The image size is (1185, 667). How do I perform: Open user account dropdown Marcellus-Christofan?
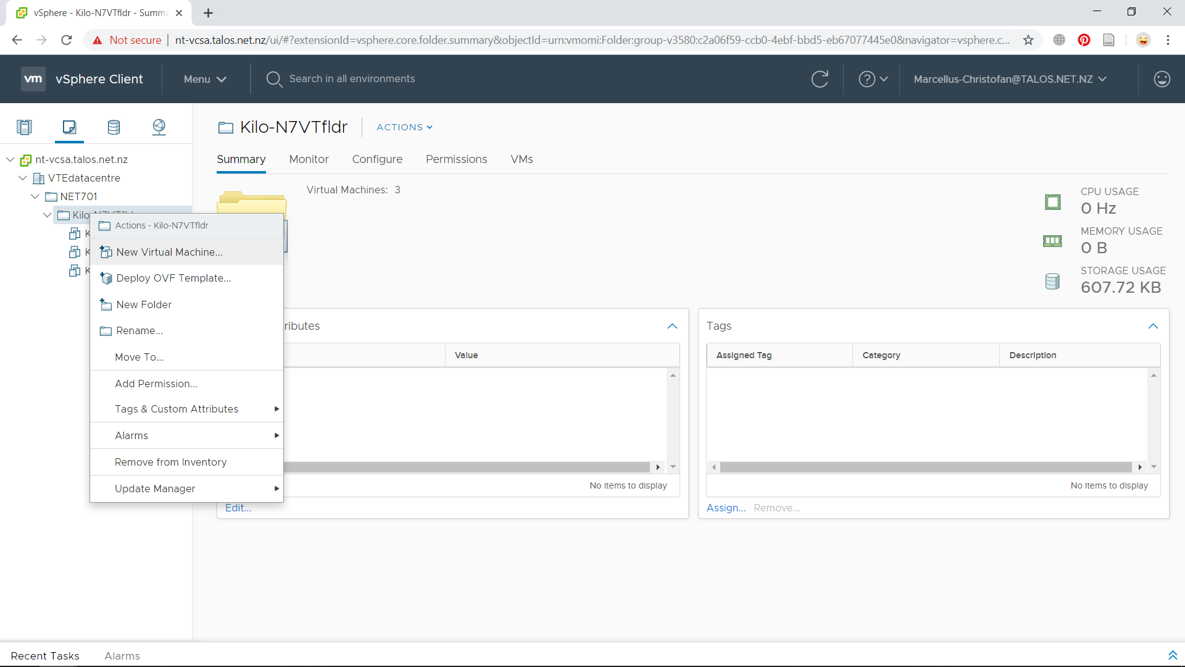(1010, 79)
